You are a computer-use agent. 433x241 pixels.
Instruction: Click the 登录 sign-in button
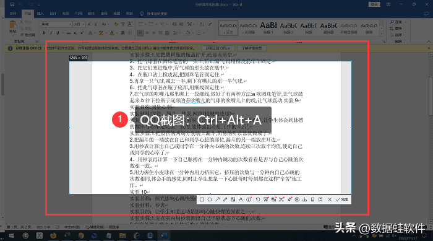click(x=374, y=4)
